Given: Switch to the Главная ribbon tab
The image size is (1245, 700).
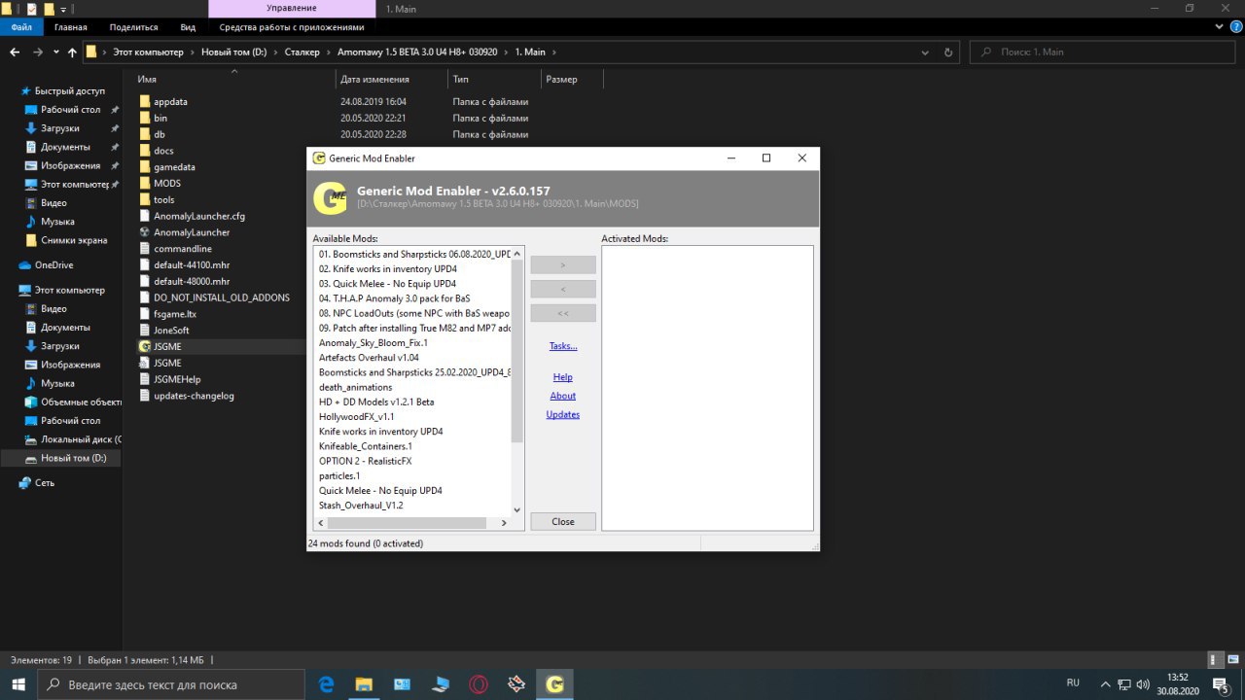Looking at the screenshot, I should click(x=70, y=27).
